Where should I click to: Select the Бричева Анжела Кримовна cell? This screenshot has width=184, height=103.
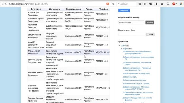click(36, 100)
